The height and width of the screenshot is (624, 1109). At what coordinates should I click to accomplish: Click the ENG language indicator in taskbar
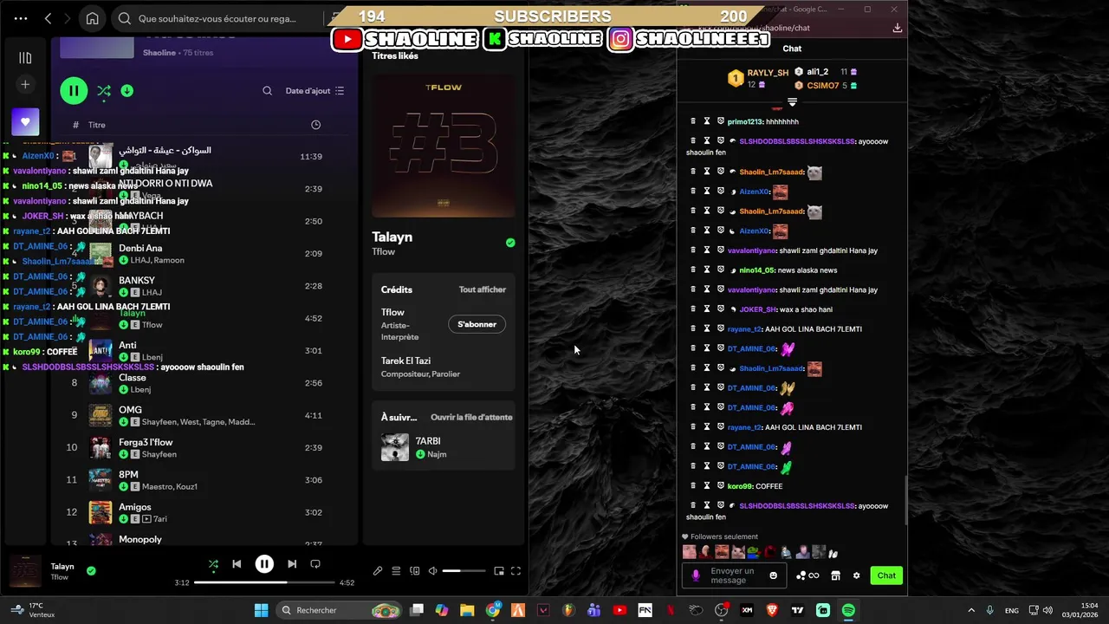[x=1011, y=610]
